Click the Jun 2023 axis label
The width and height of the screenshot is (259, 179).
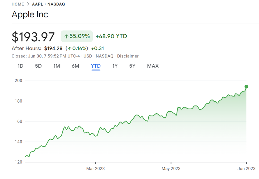tap(247, 168)
